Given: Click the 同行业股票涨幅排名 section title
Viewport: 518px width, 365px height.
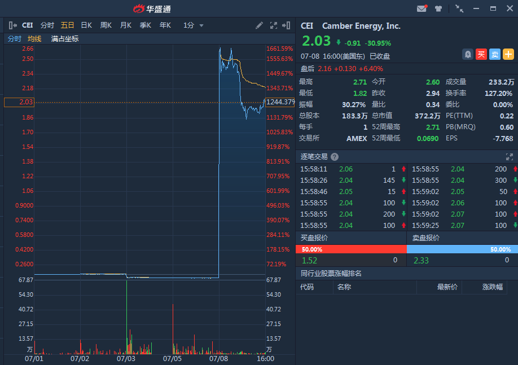Looking at the screenshot, I should click(x=331, y=274).
